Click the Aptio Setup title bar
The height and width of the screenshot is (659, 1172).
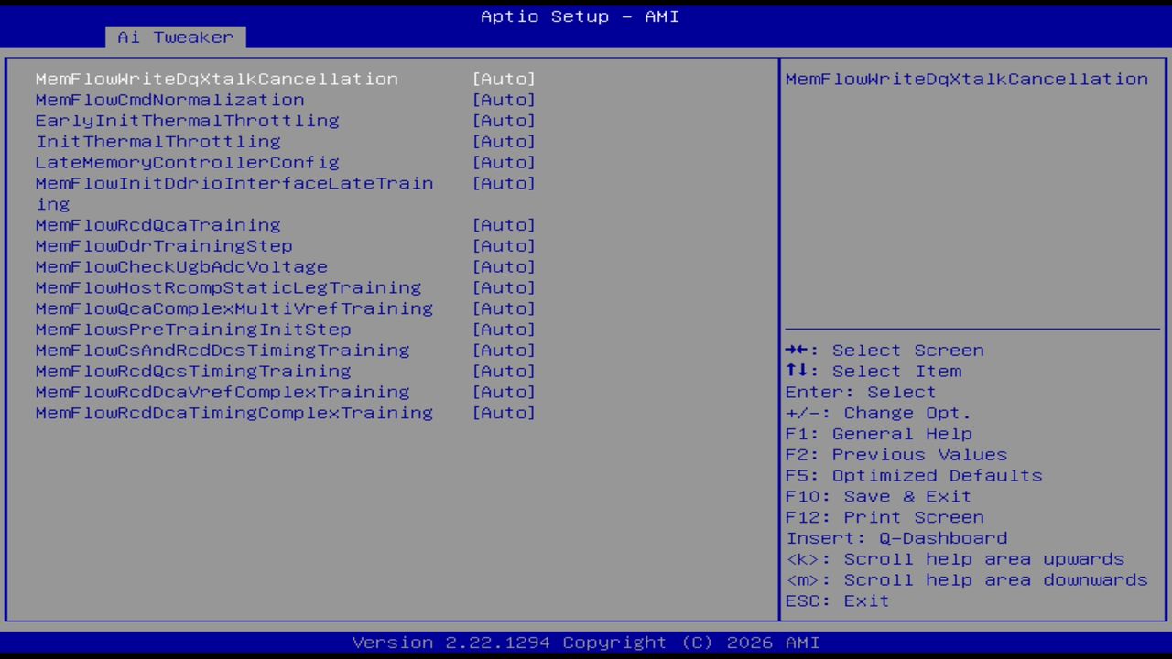[579, 16]
